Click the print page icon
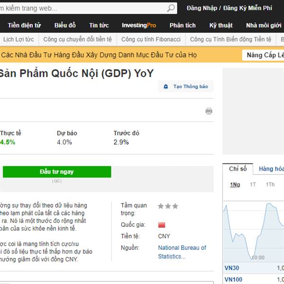 (209, 111)
